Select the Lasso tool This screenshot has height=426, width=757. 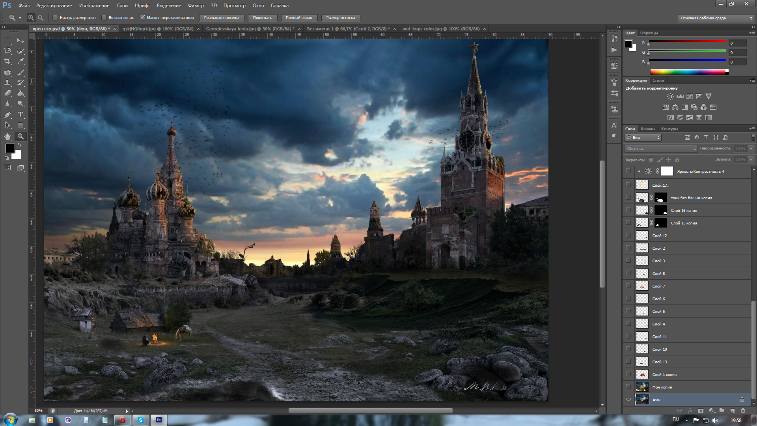click(7, 51)
